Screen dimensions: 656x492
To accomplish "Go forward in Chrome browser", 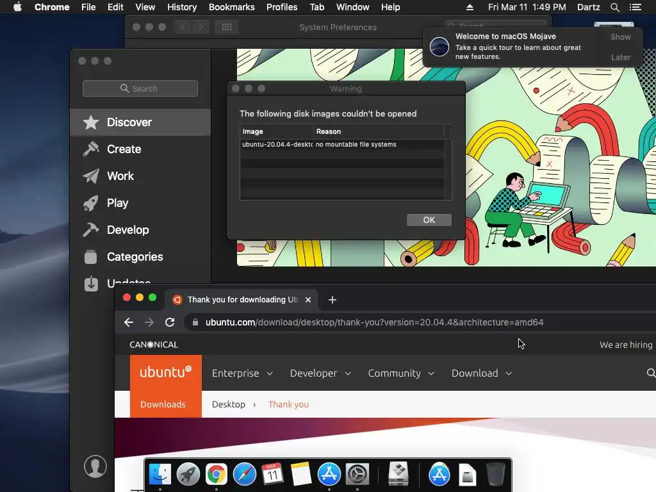I will point(149,322).
